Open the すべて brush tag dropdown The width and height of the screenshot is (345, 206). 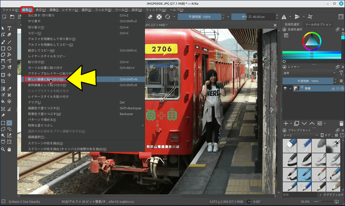[301, 135]
